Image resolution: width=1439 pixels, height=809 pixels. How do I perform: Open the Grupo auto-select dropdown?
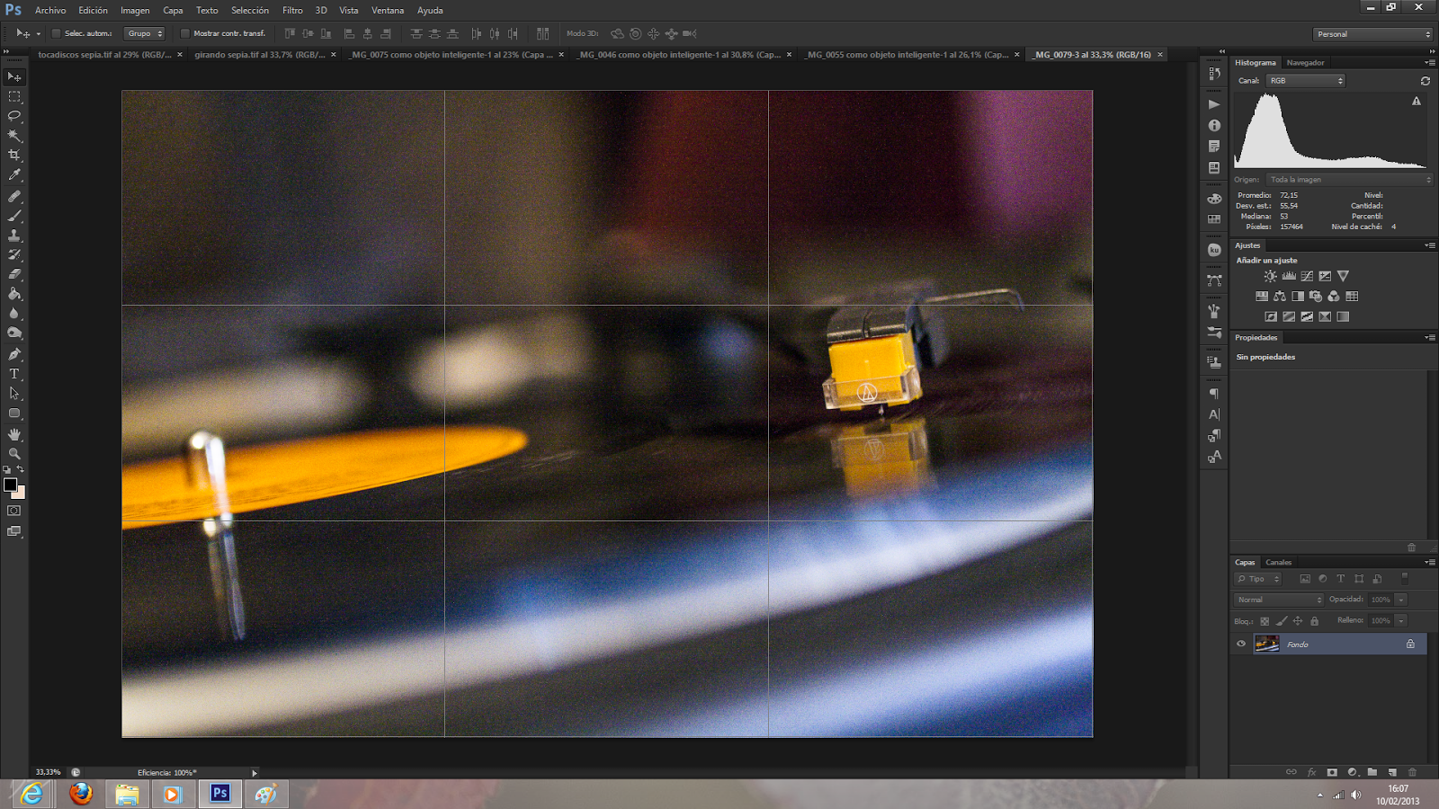[145, 33]
